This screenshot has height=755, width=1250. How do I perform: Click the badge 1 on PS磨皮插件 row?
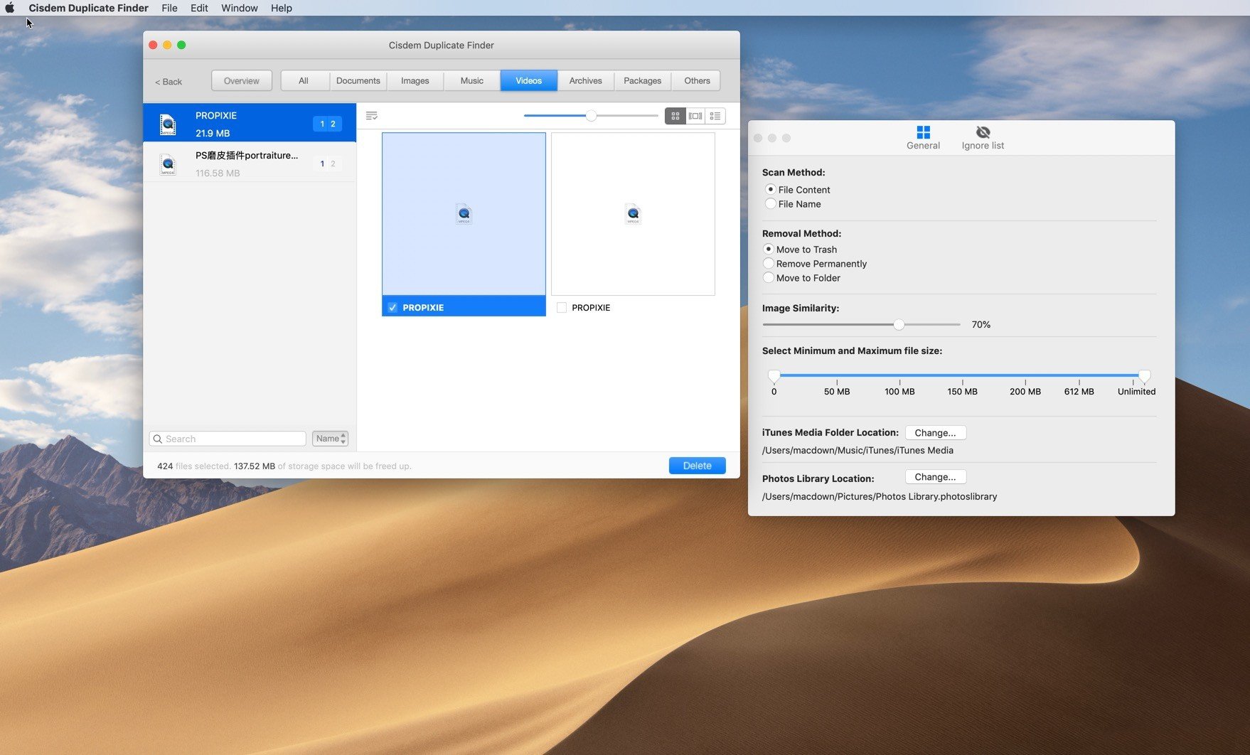[x=322, y=164]
